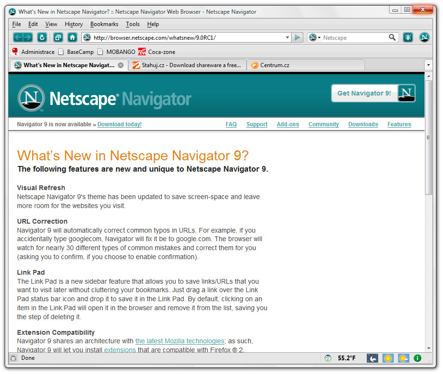Open the MOBANGO bookmark
The width and height of the screenshot is (443, 374).
pyautogui.click(x=116, y=52)
